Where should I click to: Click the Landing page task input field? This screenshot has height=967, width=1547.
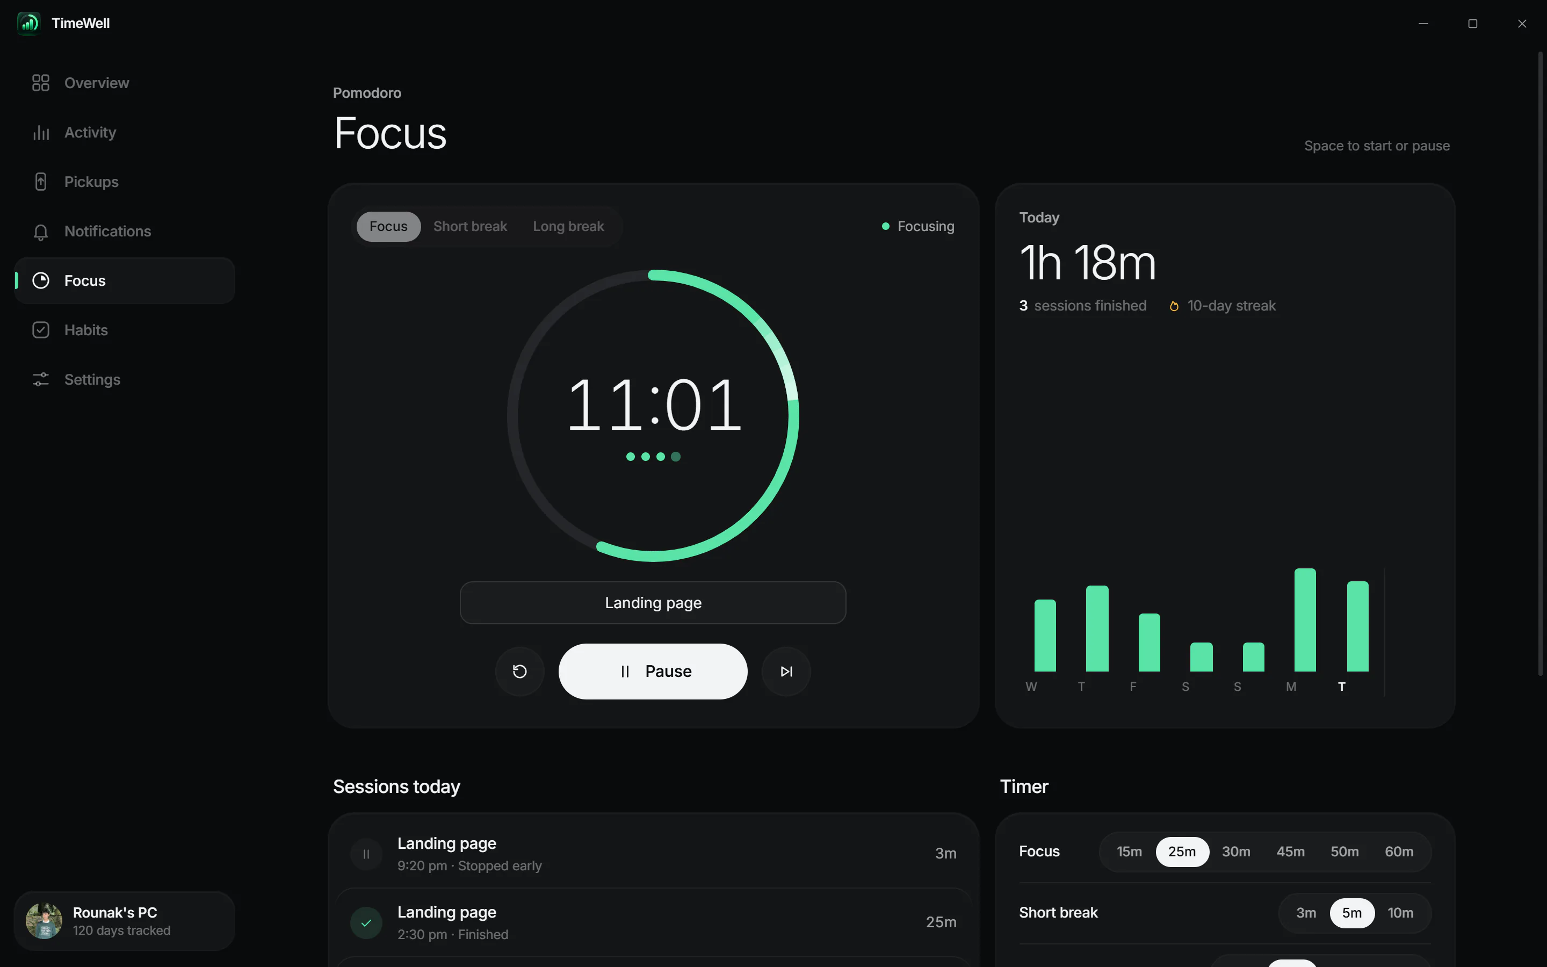[653, 602]
